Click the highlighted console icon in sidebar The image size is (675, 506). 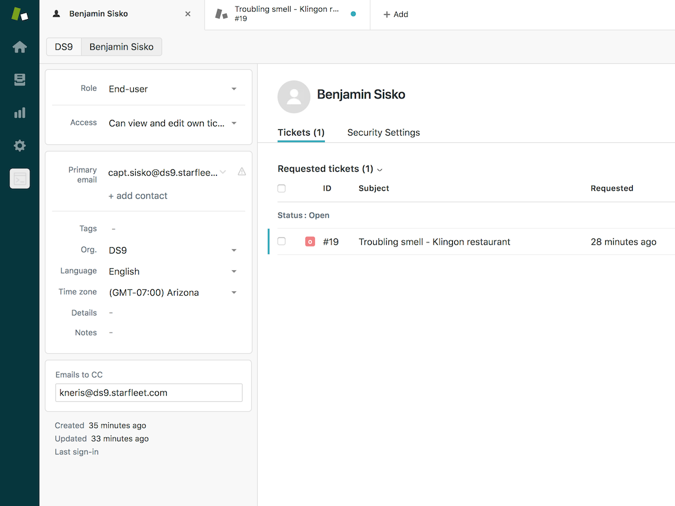(x=20, y=179)
